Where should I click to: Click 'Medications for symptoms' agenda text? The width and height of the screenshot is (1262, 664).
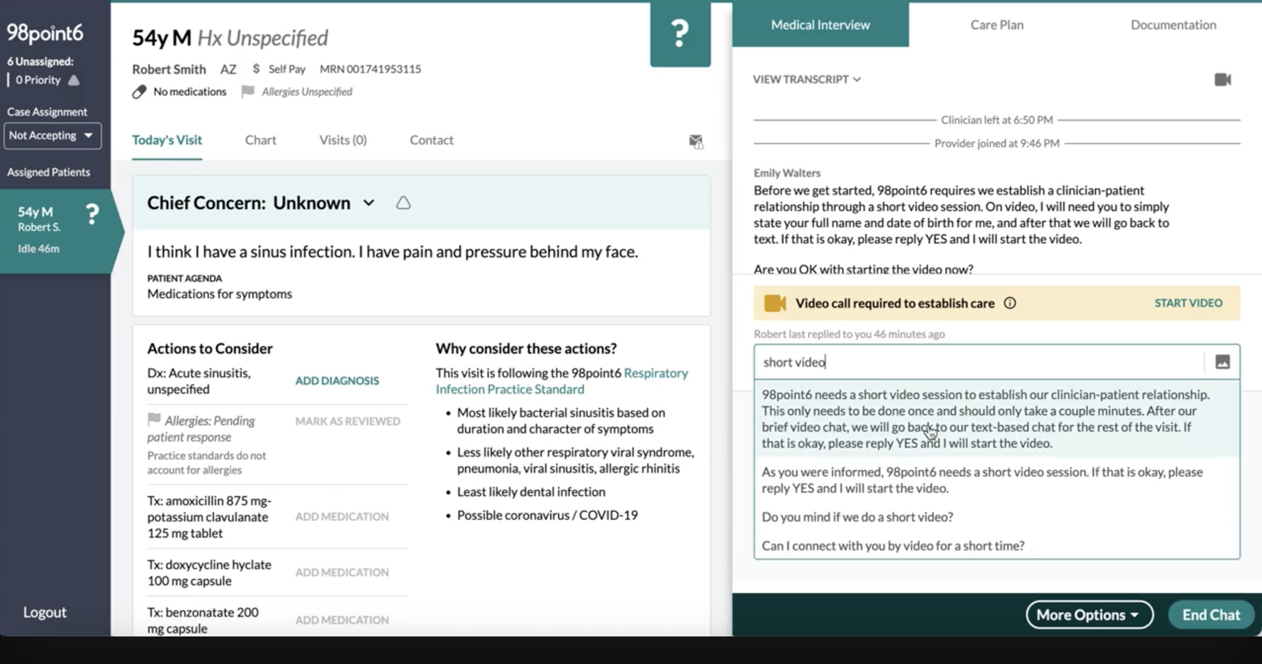click(x=220, y=294)
